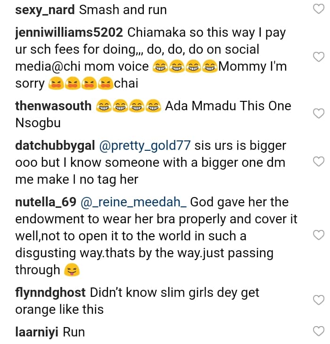Open flynndghost's profile page

50,293
